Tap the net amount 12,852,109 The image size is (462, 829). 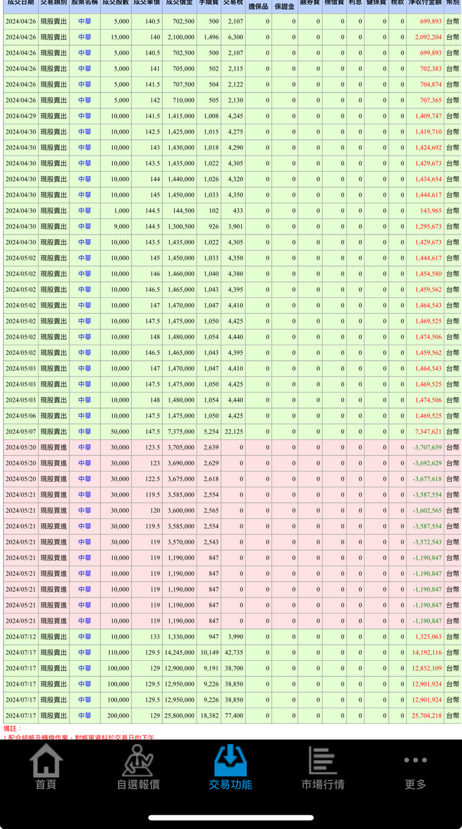point(426,668)
